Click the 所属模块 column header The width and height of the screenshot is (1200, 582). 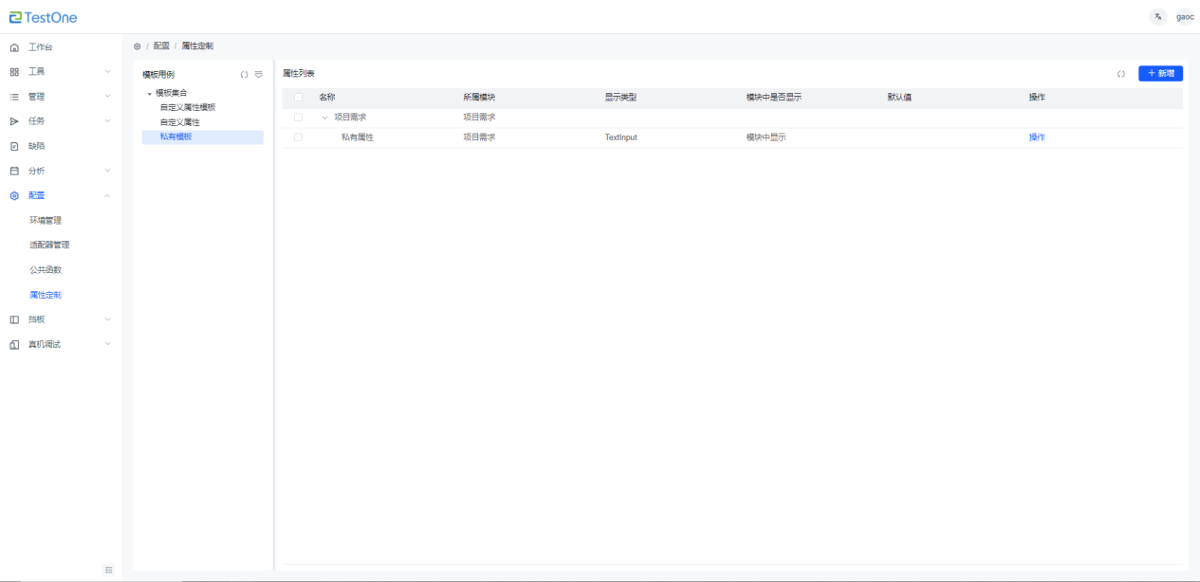coord(479,97)
